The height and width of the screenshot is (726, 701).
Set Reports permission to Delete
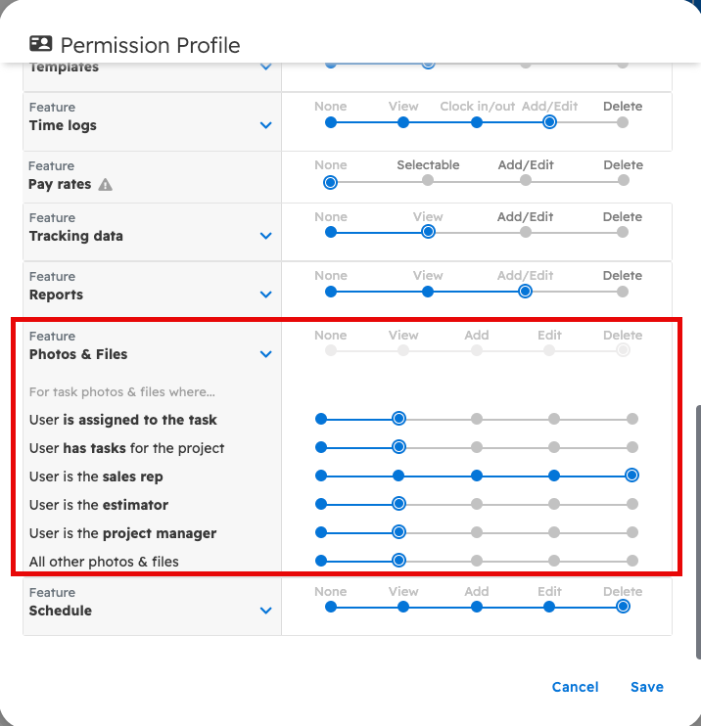point(623,292)
